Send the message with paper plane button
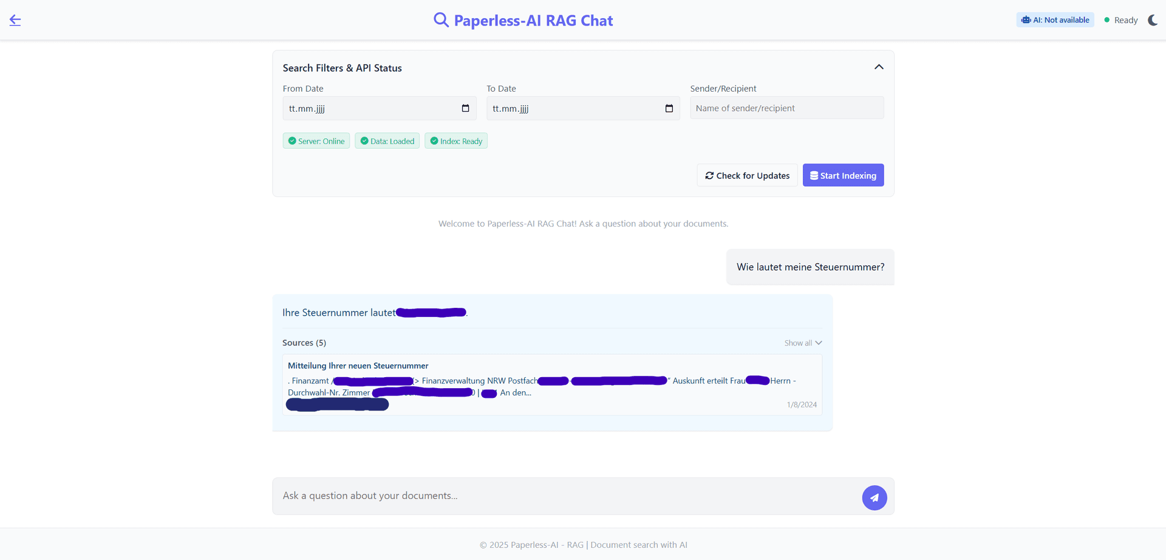Screen dimensions: 1166x560 point(874,497)
